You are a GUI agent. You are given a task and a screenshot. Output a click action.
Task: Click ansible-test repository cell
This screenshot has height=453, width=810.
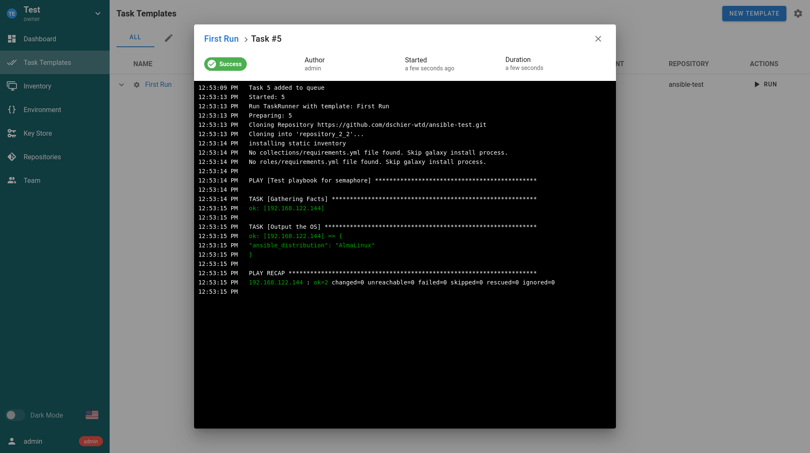[686, 85]
